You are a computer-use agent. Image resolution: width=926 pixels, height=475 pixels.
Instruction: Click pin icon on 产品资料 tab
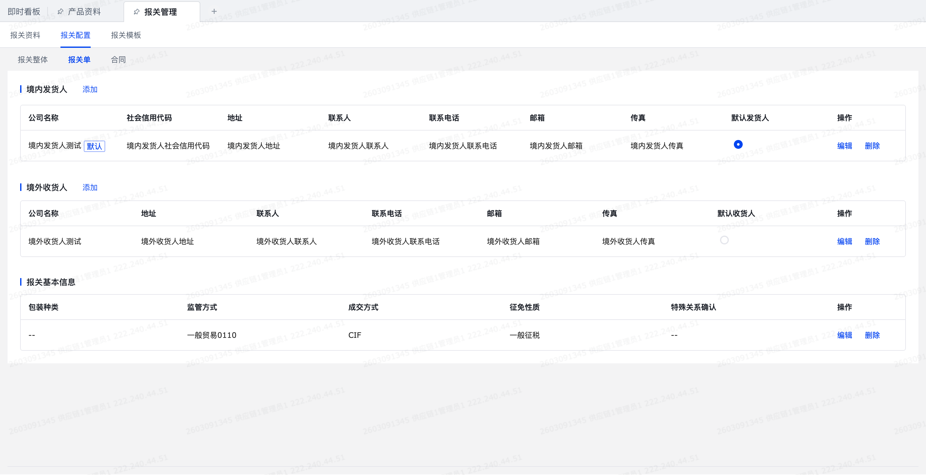tap(60, 12)
